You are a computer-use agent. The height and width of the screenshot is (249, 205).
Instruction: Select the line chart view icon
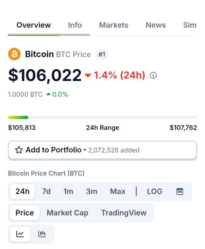(x=20, y=234)
